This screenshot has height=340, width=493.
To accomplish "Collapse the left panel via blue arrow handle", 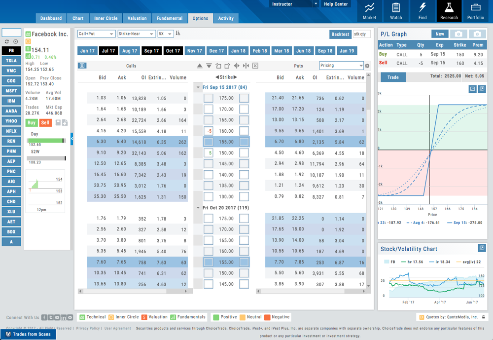I will 72,139.
